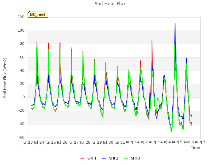Click the -40 y-axis tick label
Image resolution: width=221 pixels, height=165 pixels.
tap(21, 124)
